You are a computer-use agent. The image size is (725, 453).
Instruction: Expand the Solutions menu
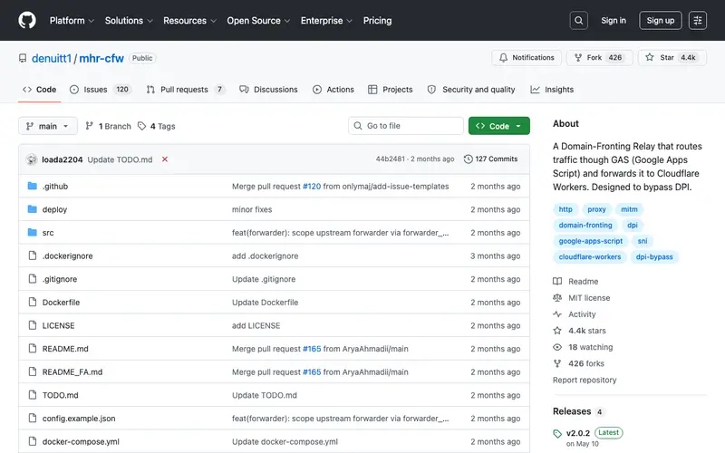coord(129,20)
